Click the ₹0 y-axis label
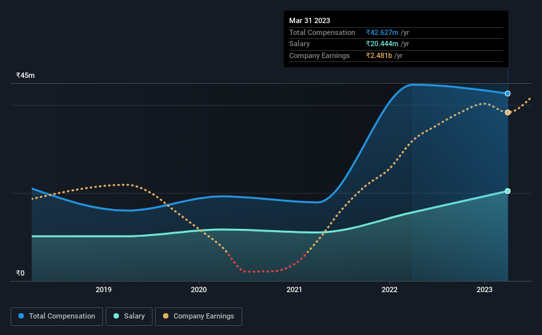This screenshot has width=542, height=335. coord(20,273)
